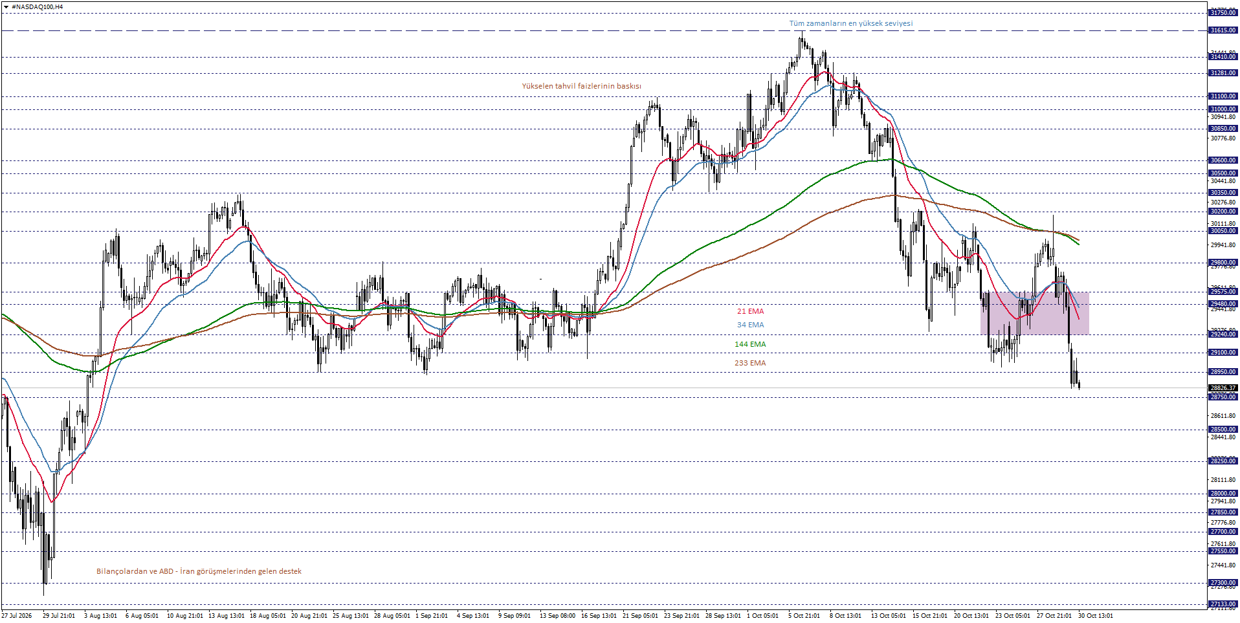
Task: Click the 30500.00 price level tag
Action: click(1223, 173)
